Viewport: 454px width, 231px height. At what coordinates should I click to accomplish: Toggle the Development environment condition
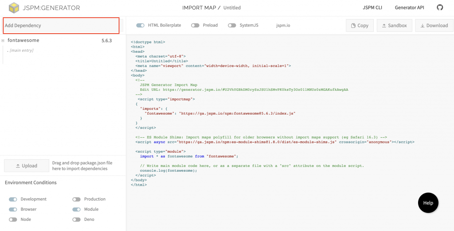[13, 199]
